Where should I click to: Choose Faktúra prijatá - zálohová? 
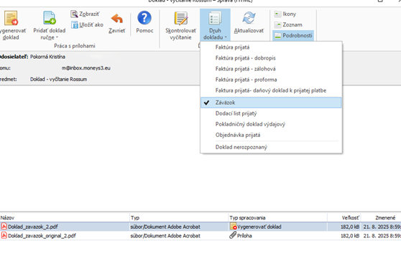click(271, 69)
